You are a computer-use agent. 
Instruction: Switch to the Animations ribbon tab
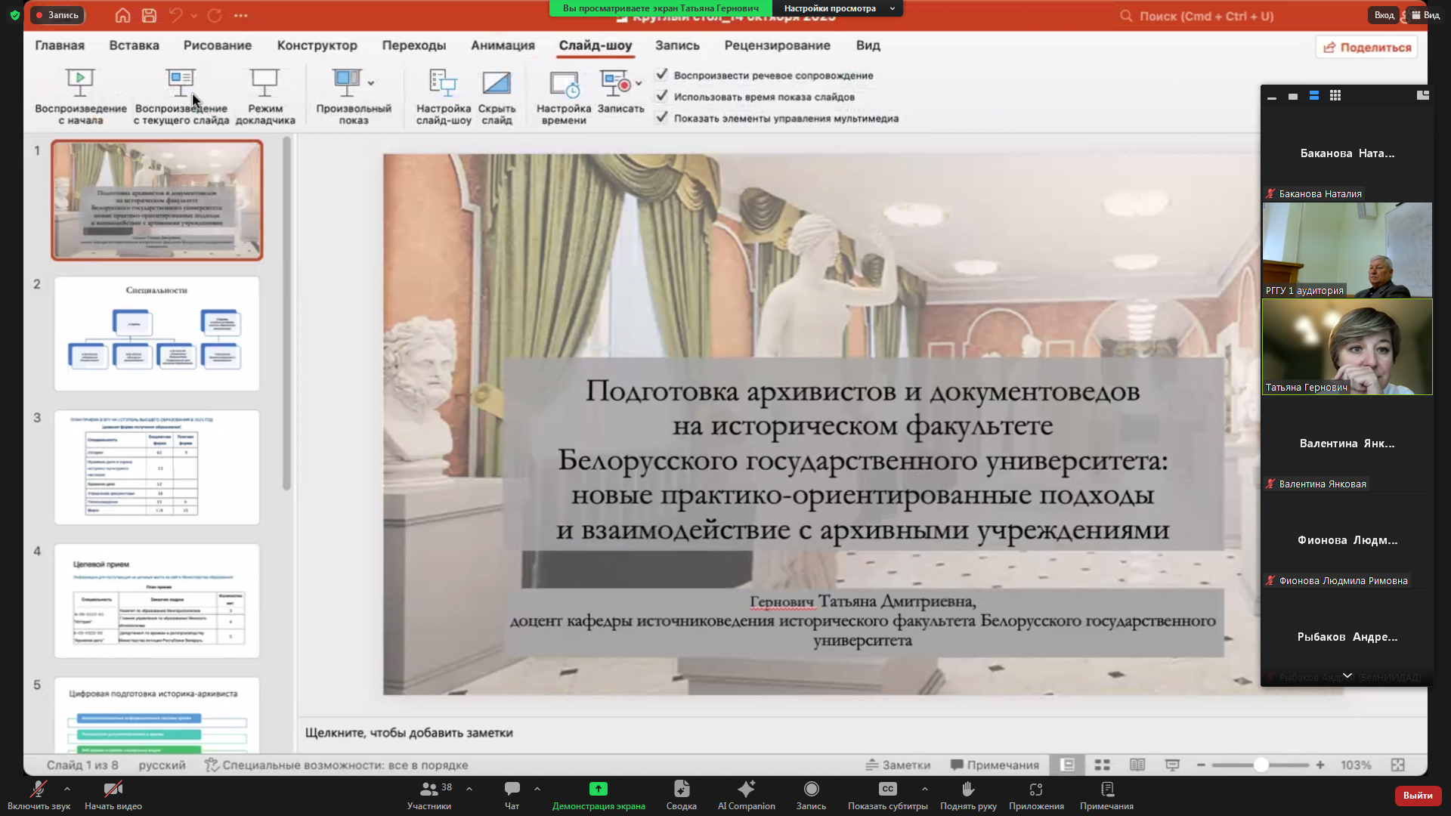503,45
